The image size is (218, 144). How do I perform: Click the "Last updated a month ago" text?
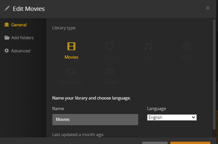pos(78,134)
